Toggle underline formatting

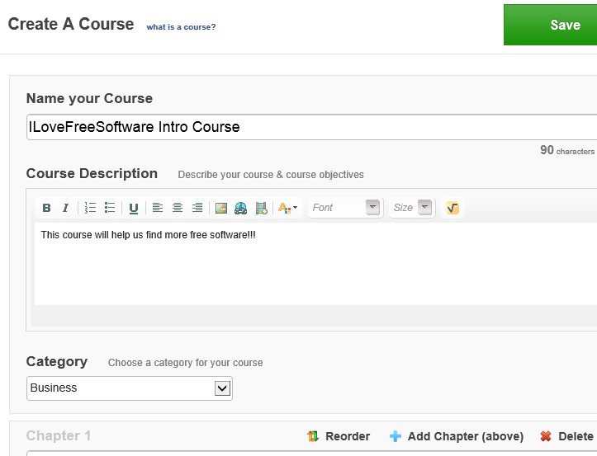134,208
